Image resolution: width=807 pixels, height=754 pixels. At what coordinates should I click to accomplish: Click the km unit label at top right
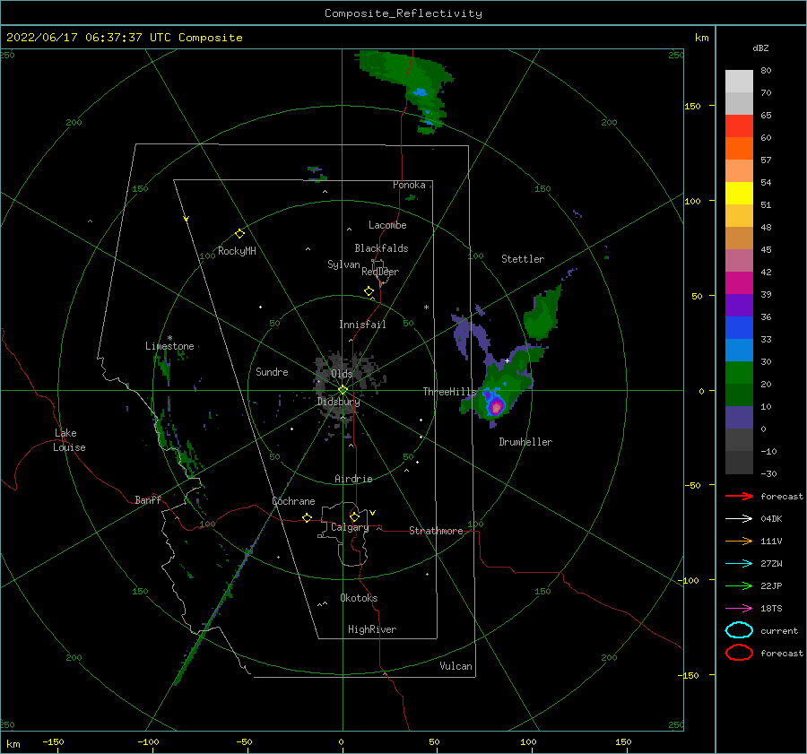pos(702,38)
